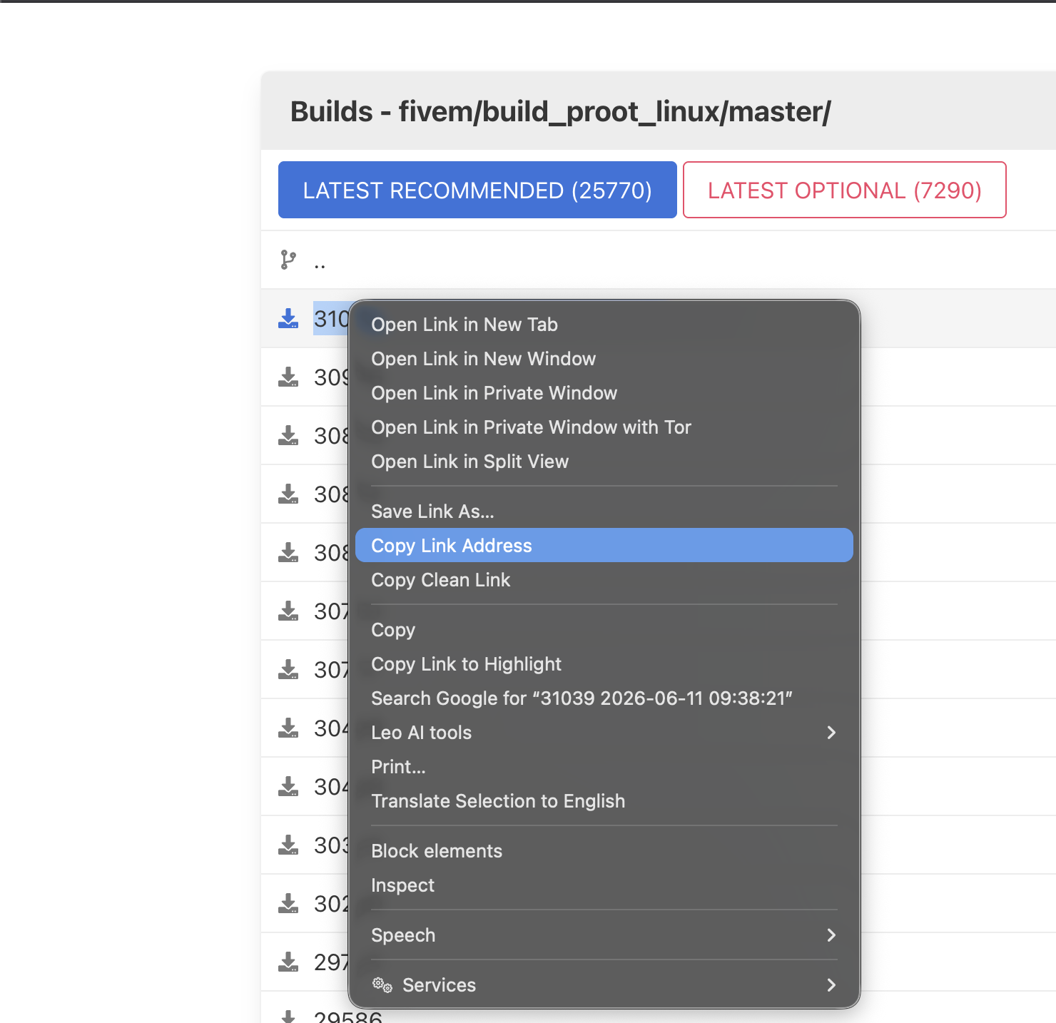Click the download icon beside build 303
The image size is (1056, 1023).
(288, 845)
